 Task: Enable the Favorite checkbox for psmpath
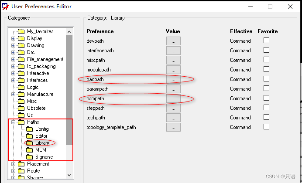(266, 98)
